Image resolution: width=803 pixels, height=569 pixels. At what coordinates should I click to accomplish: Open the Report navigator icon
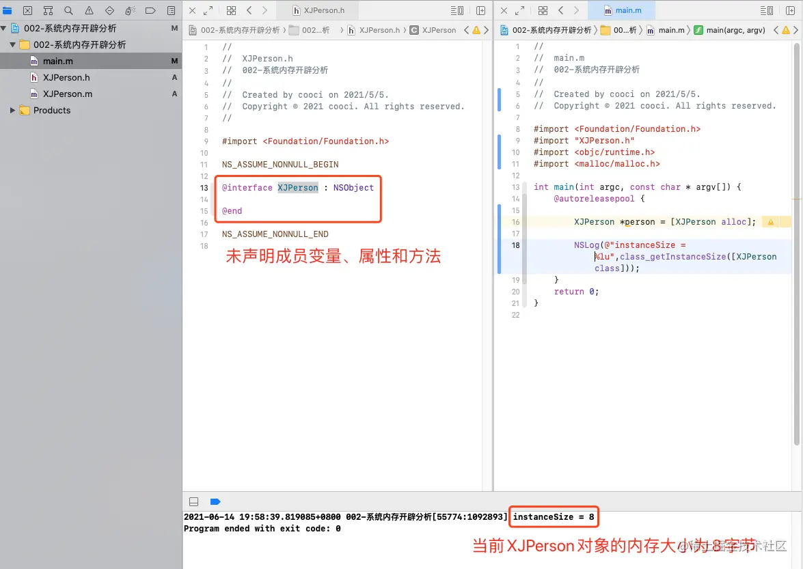click(171, 10)
